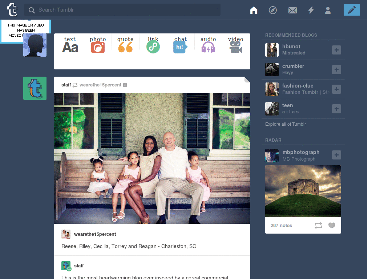
Task: Focus the Search Tumblr field
Action: [x=122, y=10]
